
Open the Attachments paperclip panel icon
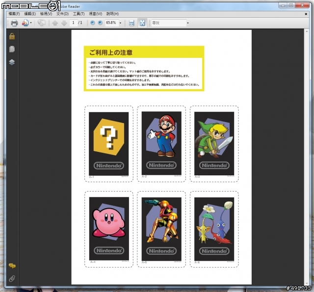pos(12,279)
